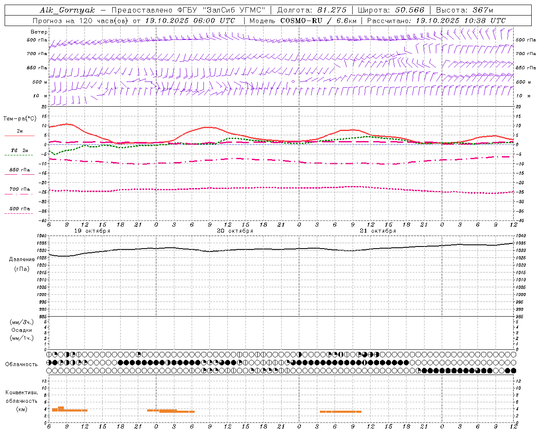Click the station name Alk_Gornyak in the header
Image resolution: width=538 pixels, height=430 pixels.
click(x=68, y=10)
